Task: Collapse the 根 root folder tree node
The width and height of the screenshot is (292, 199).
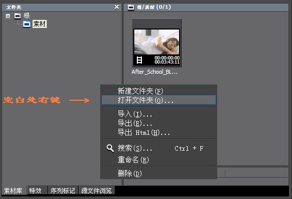Action: pyautogui.click(x=8, y=16)
